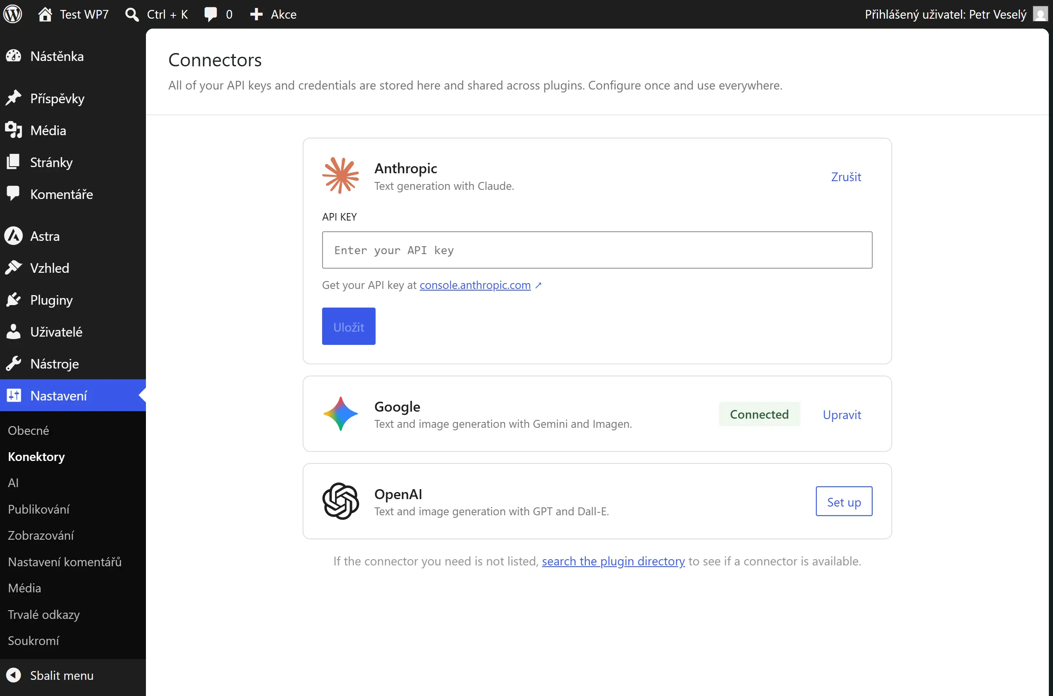Click Set up for OpenAI connector
This screenshot has width=1053, height=696.
click(844, 502)
